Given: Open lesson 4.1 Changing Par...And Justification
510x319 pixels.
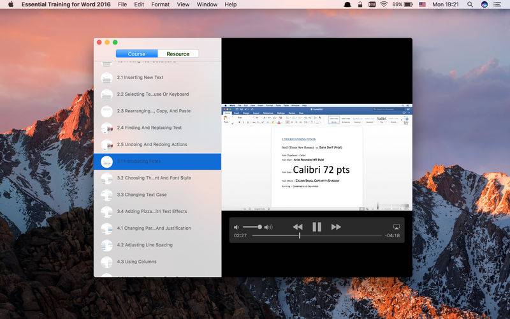Looking at the screenshot, I should pyautogui.click(x=157, y=228).
